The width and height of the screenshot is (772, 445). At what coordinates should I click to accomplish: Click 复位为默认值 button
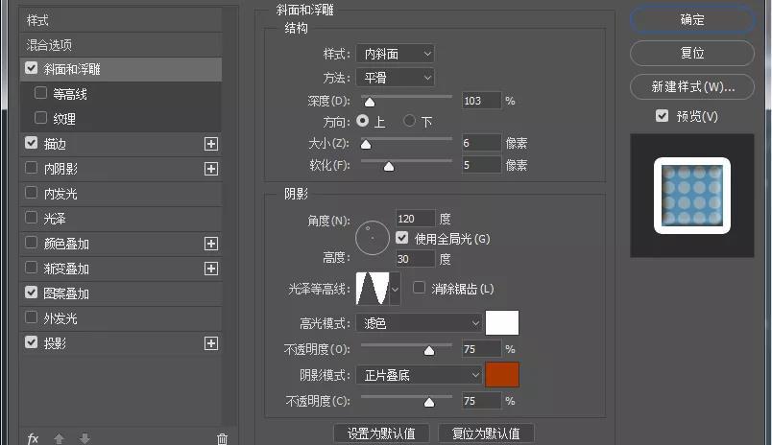pos(486,433)
